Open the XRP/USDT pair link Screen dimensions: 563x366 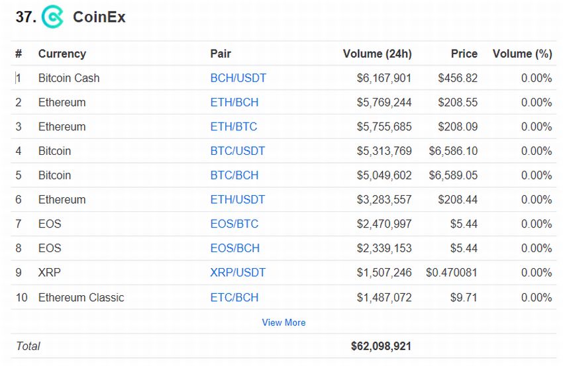(238, 272)
